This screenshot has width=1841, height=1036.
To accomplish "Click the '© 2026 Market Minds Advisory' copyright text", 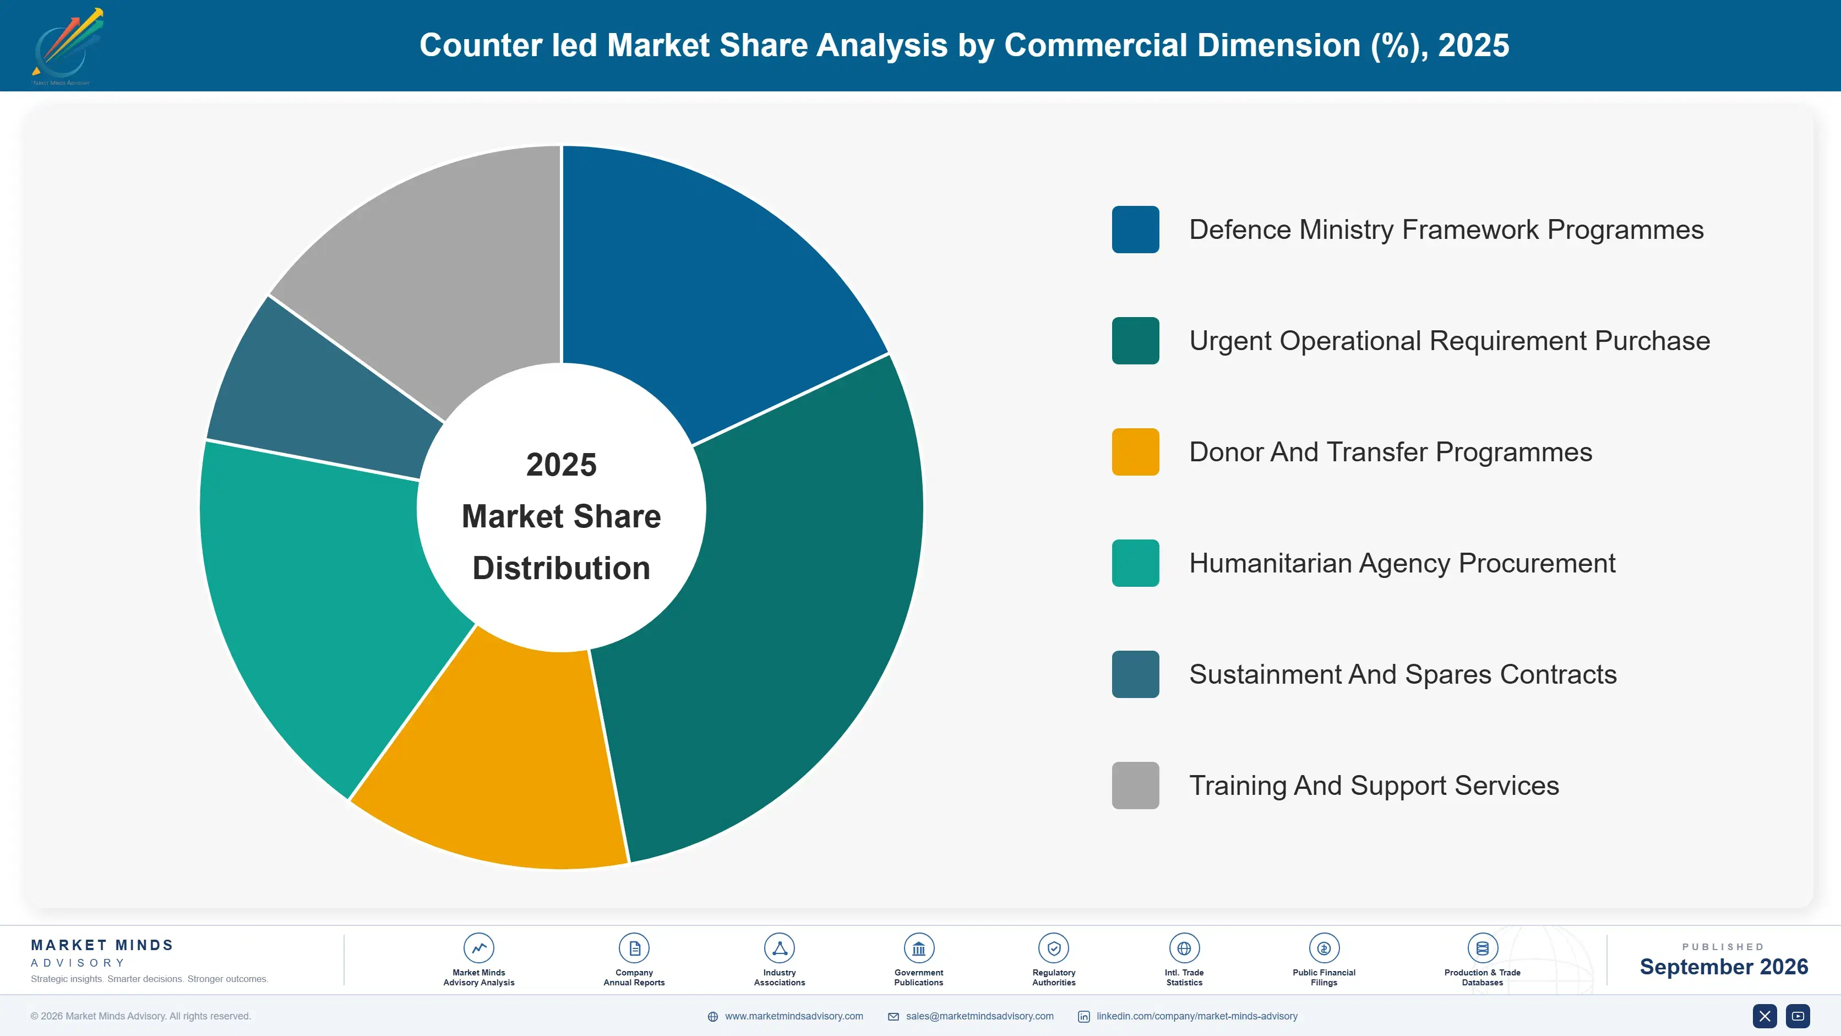I will (141, 1016).
